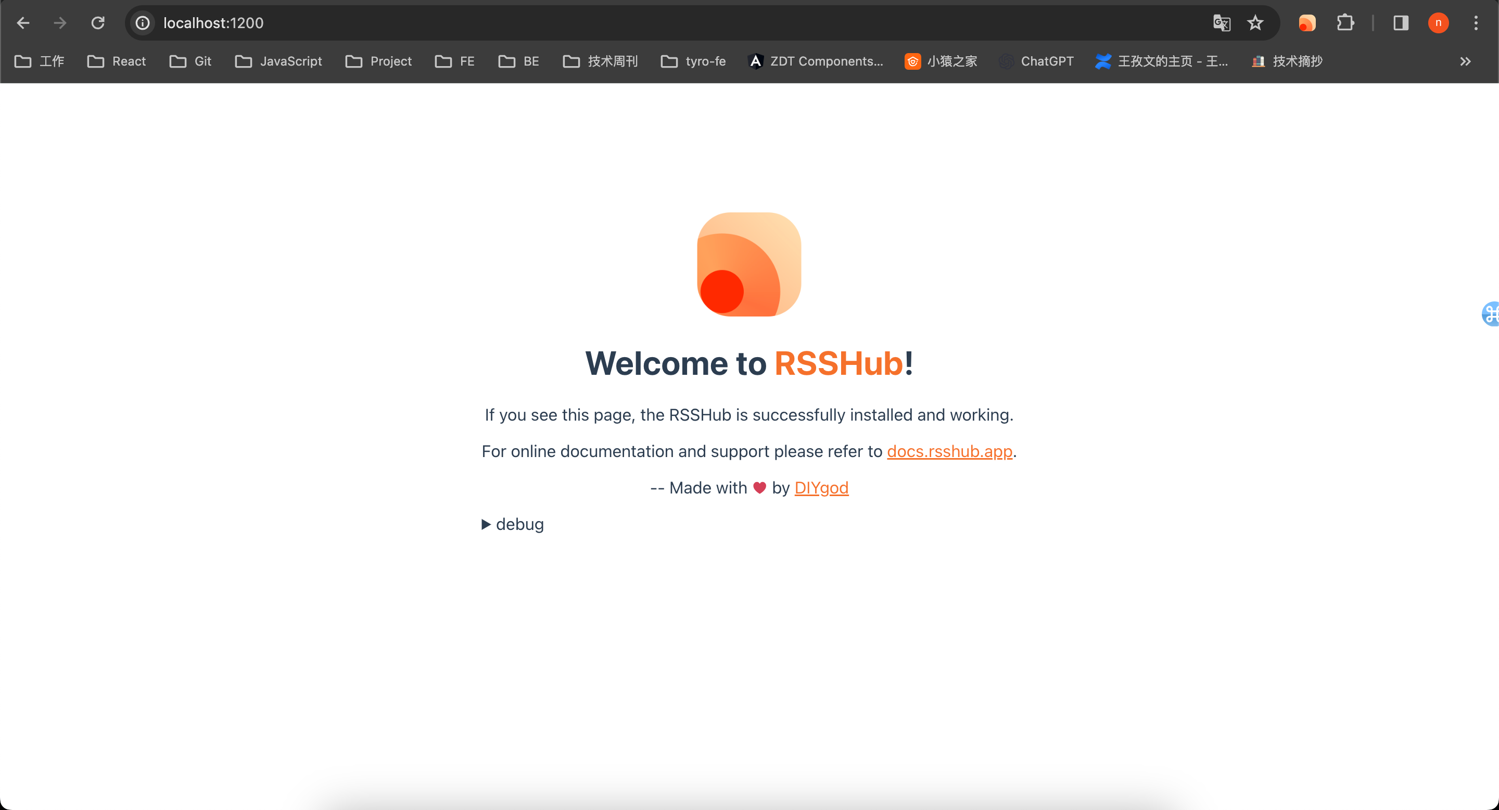Screen dimensions: 1499x810
Task: Open Chrome three-dot menu
Action: coord(1476,23)
